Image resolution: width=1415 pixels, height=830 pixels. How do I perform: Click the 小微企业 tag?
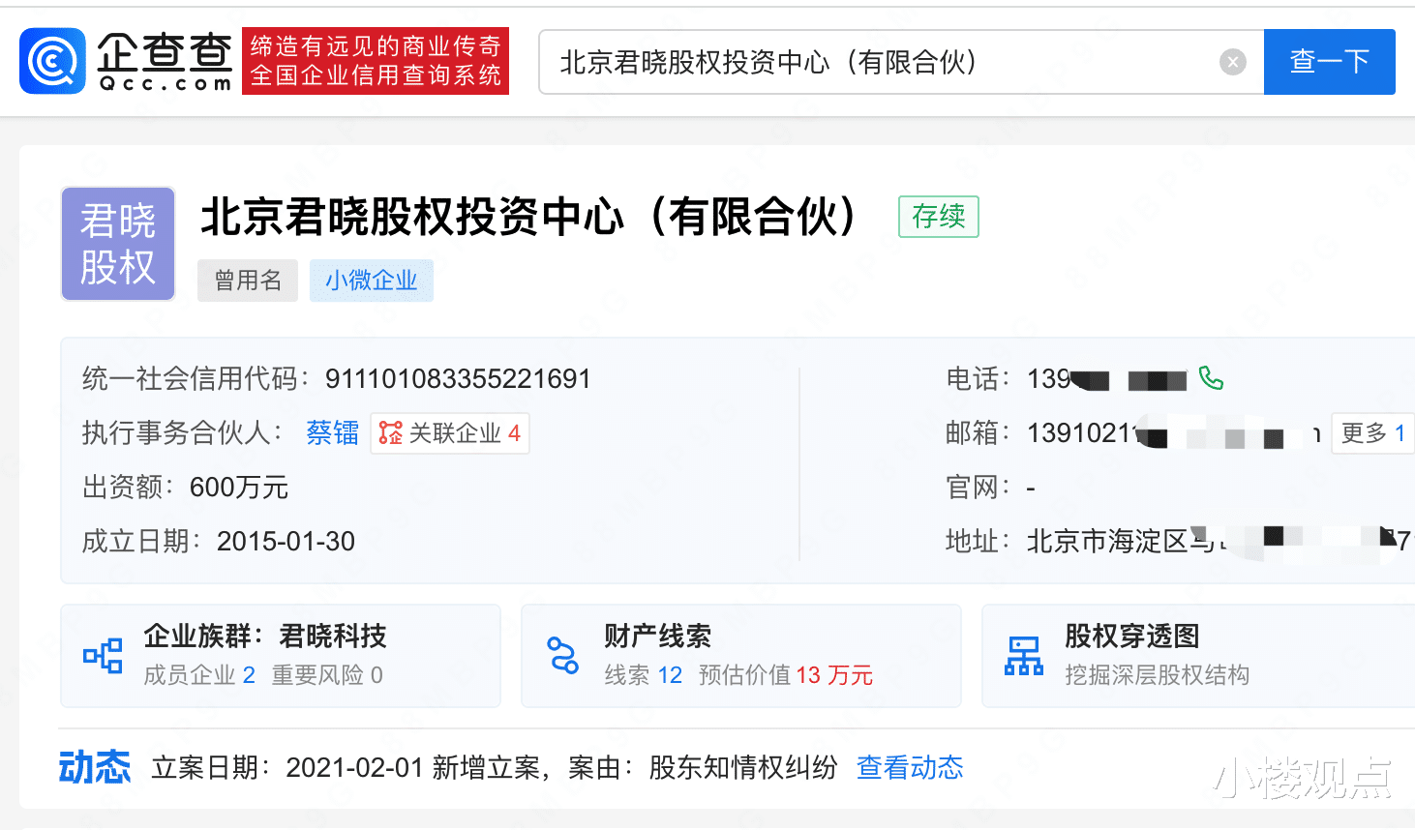pos(372,281)
